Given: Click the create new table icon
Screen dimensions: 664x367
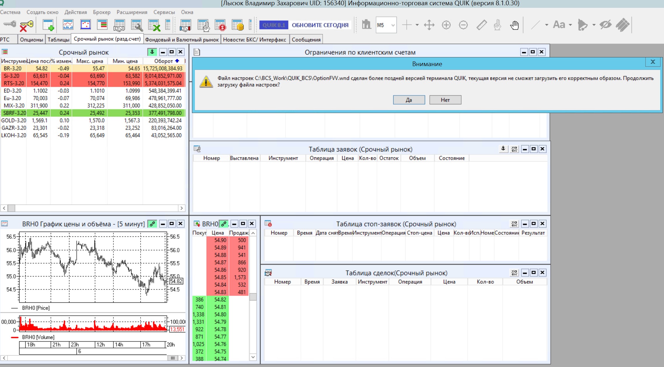Looking at the screenshot, I should click(x=48, y=25).
